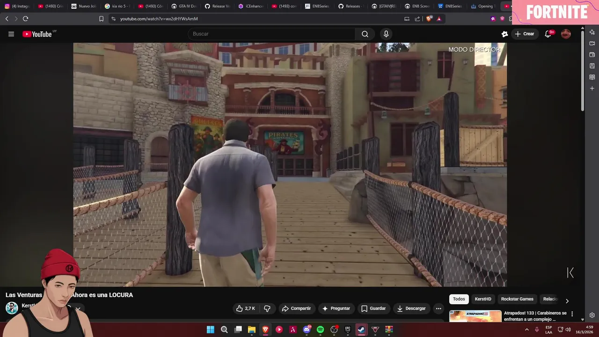Save the video with Guardar
599x337 pixels.
pyautogui.click(x=373, y=308)
